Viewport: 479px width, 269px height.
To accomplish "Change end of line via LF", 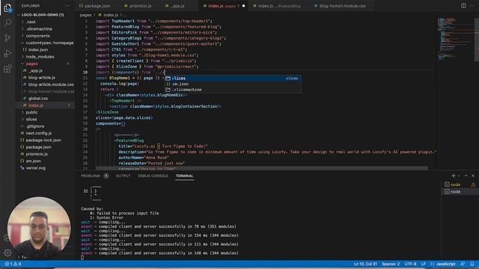I will pos(423,264).
